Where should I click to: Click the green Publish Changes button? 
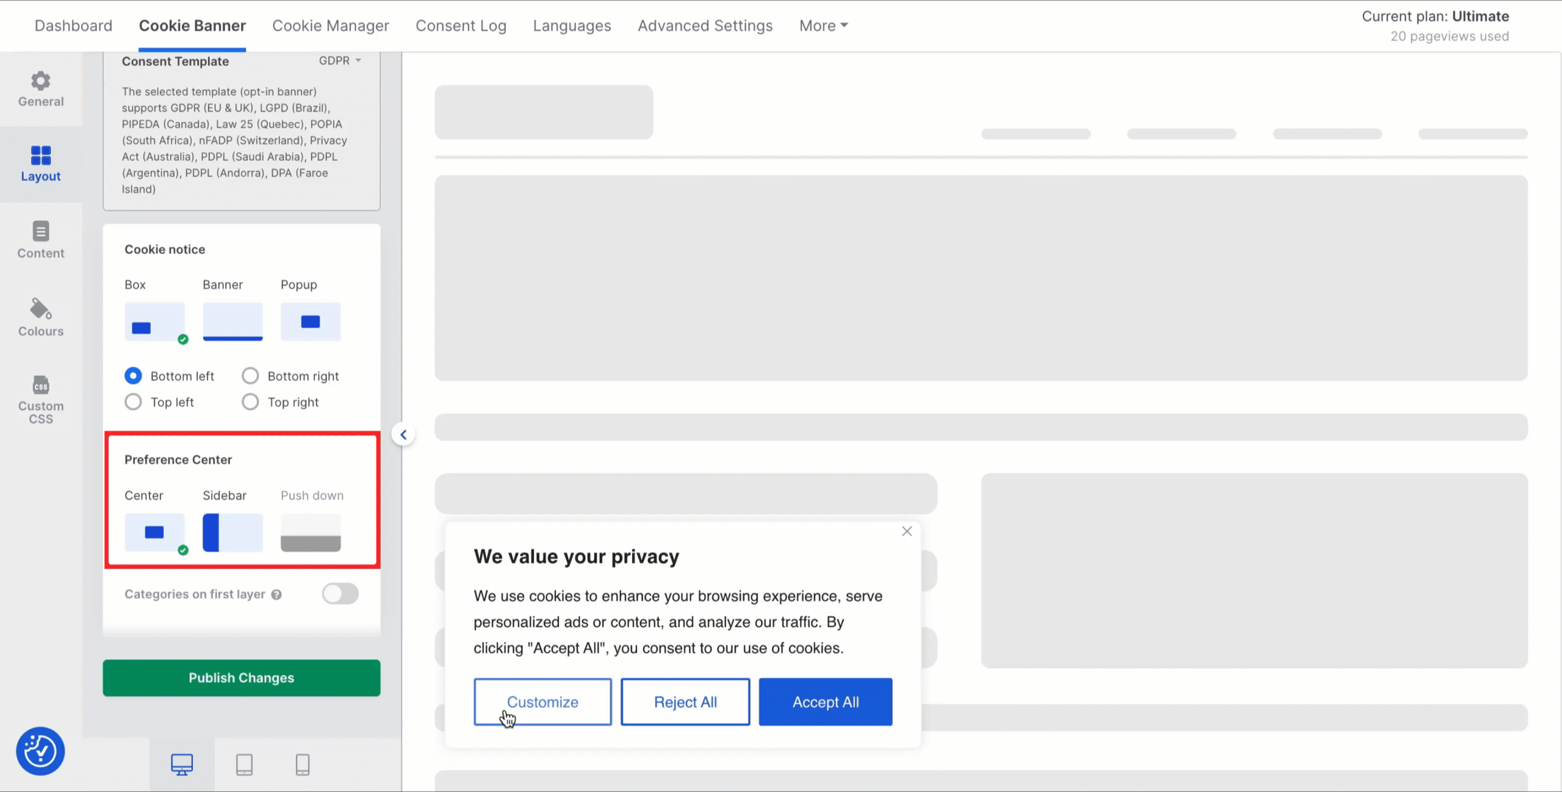tap(241, 677)
